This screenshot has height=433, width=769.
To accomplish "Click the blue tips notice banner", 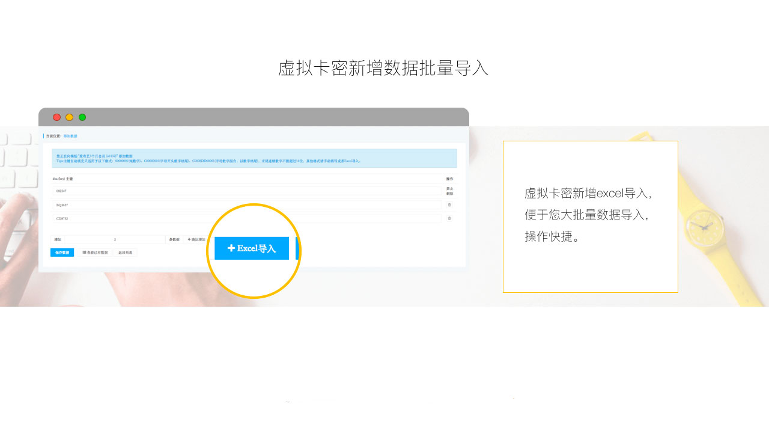I will (x=254, y=158).
